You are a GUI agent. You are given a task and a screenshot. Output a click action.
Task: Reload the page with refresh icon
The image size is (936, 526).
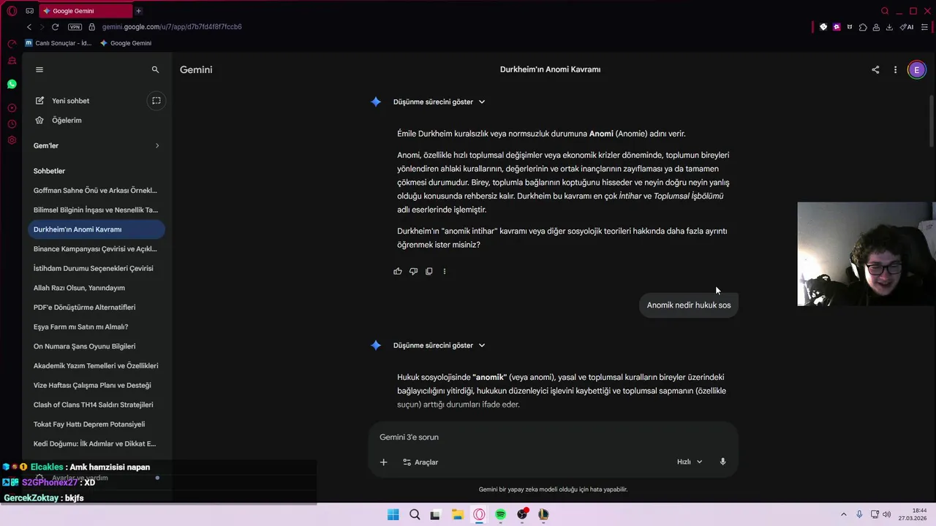55,27
